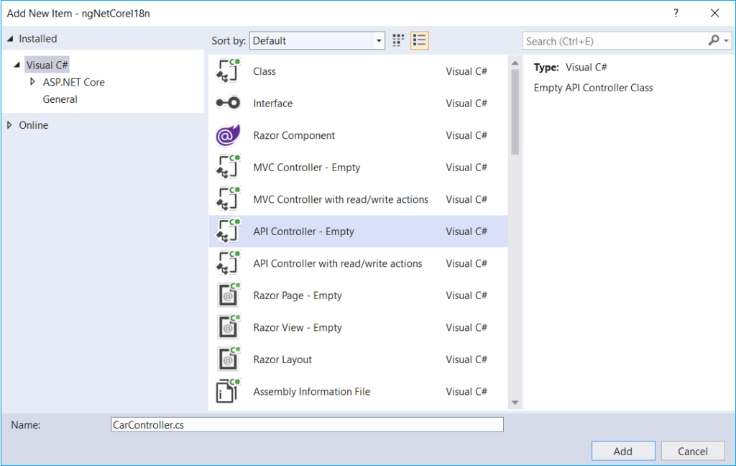This screenshot has height=466, width=736.
Task: Select 'Razor View - Empty' template name
Action: [x=297, y=327]
